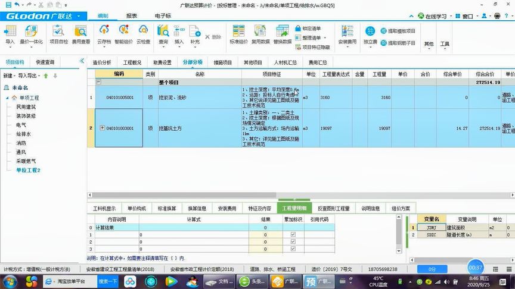515x289 pixels.
Task: Open 安装费用 installation cost tool
Action: pyautogui.click(x=347, y=34)
